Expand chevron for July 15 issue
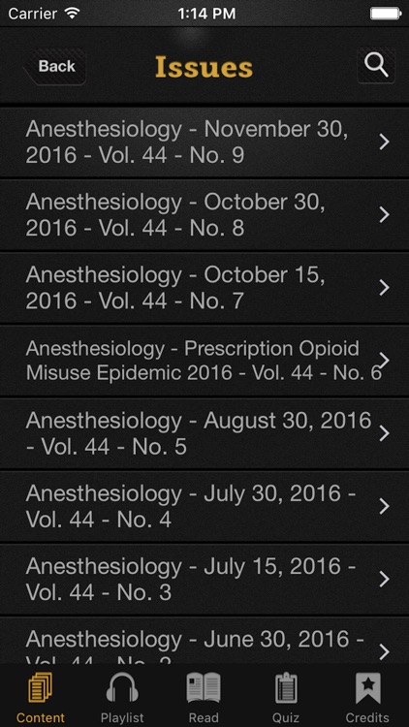Viewport: 409px width, 727px height. click(384, 579)
